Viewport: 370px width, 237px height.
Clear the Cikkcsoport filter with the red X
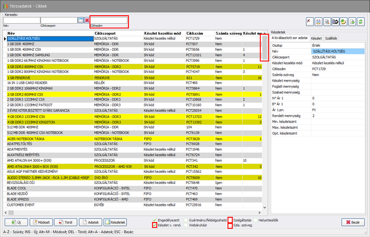[x=87, y=20]
